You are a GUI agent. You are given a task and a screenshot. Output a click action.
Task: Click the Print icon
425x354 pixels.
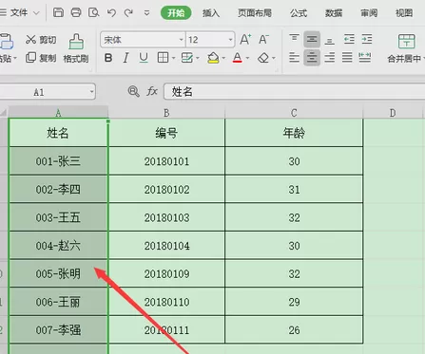coord(76,12)
